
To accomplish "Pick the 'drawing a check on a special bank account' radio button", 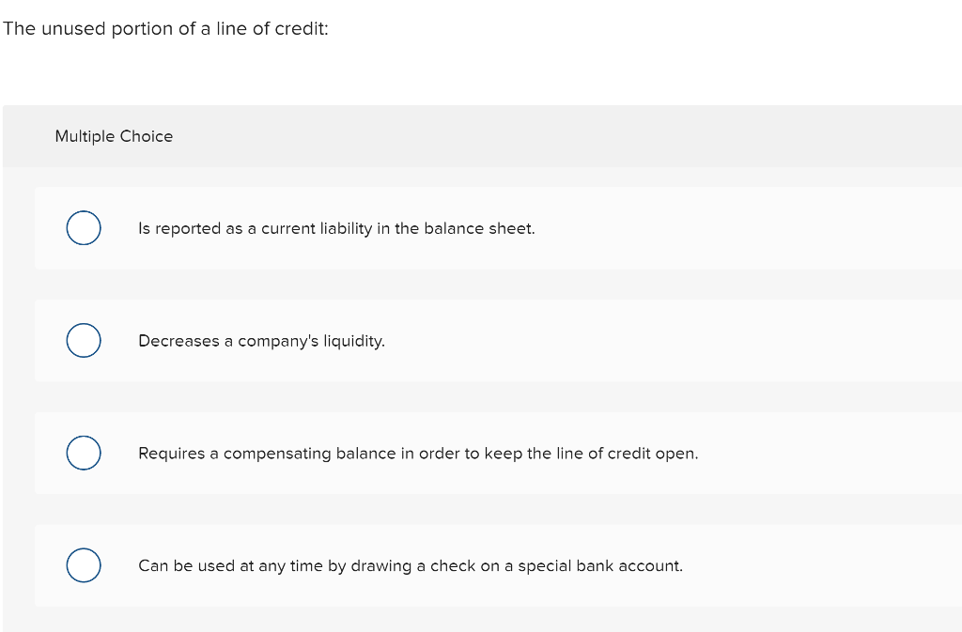I will [x=84, y=565].
